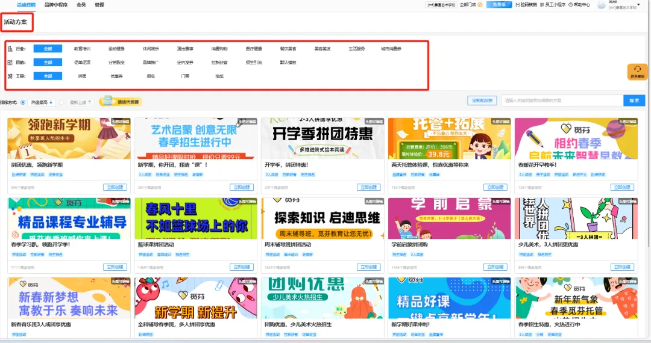The image size is (651, 343).
Task: Open the 会员 menu tab
Action: (81, 5)
